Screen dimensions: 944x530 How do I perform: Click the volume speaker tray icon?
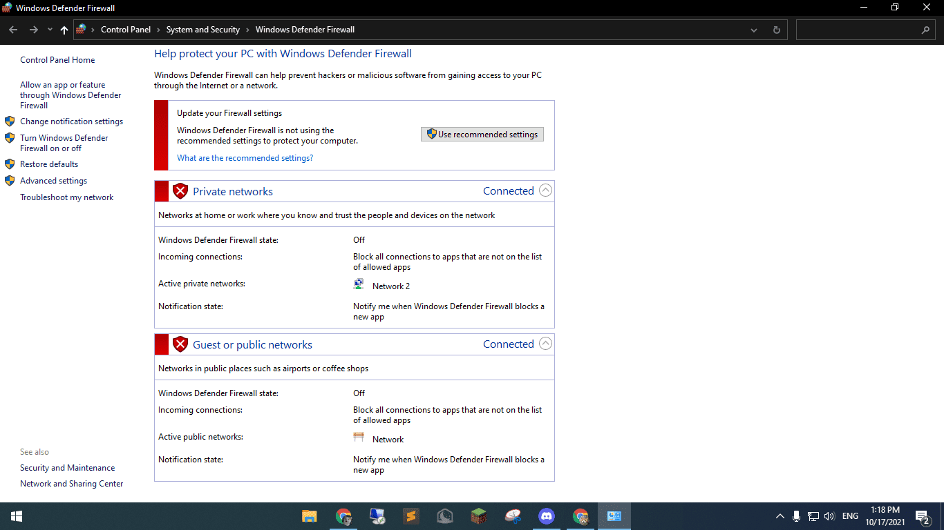(829, 516)
